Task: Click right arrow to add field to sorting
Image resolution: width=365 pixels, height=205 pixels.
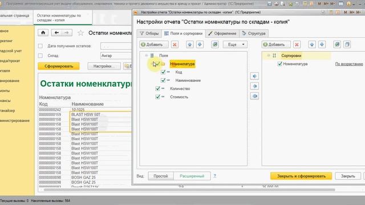Action: pos(254,76)
